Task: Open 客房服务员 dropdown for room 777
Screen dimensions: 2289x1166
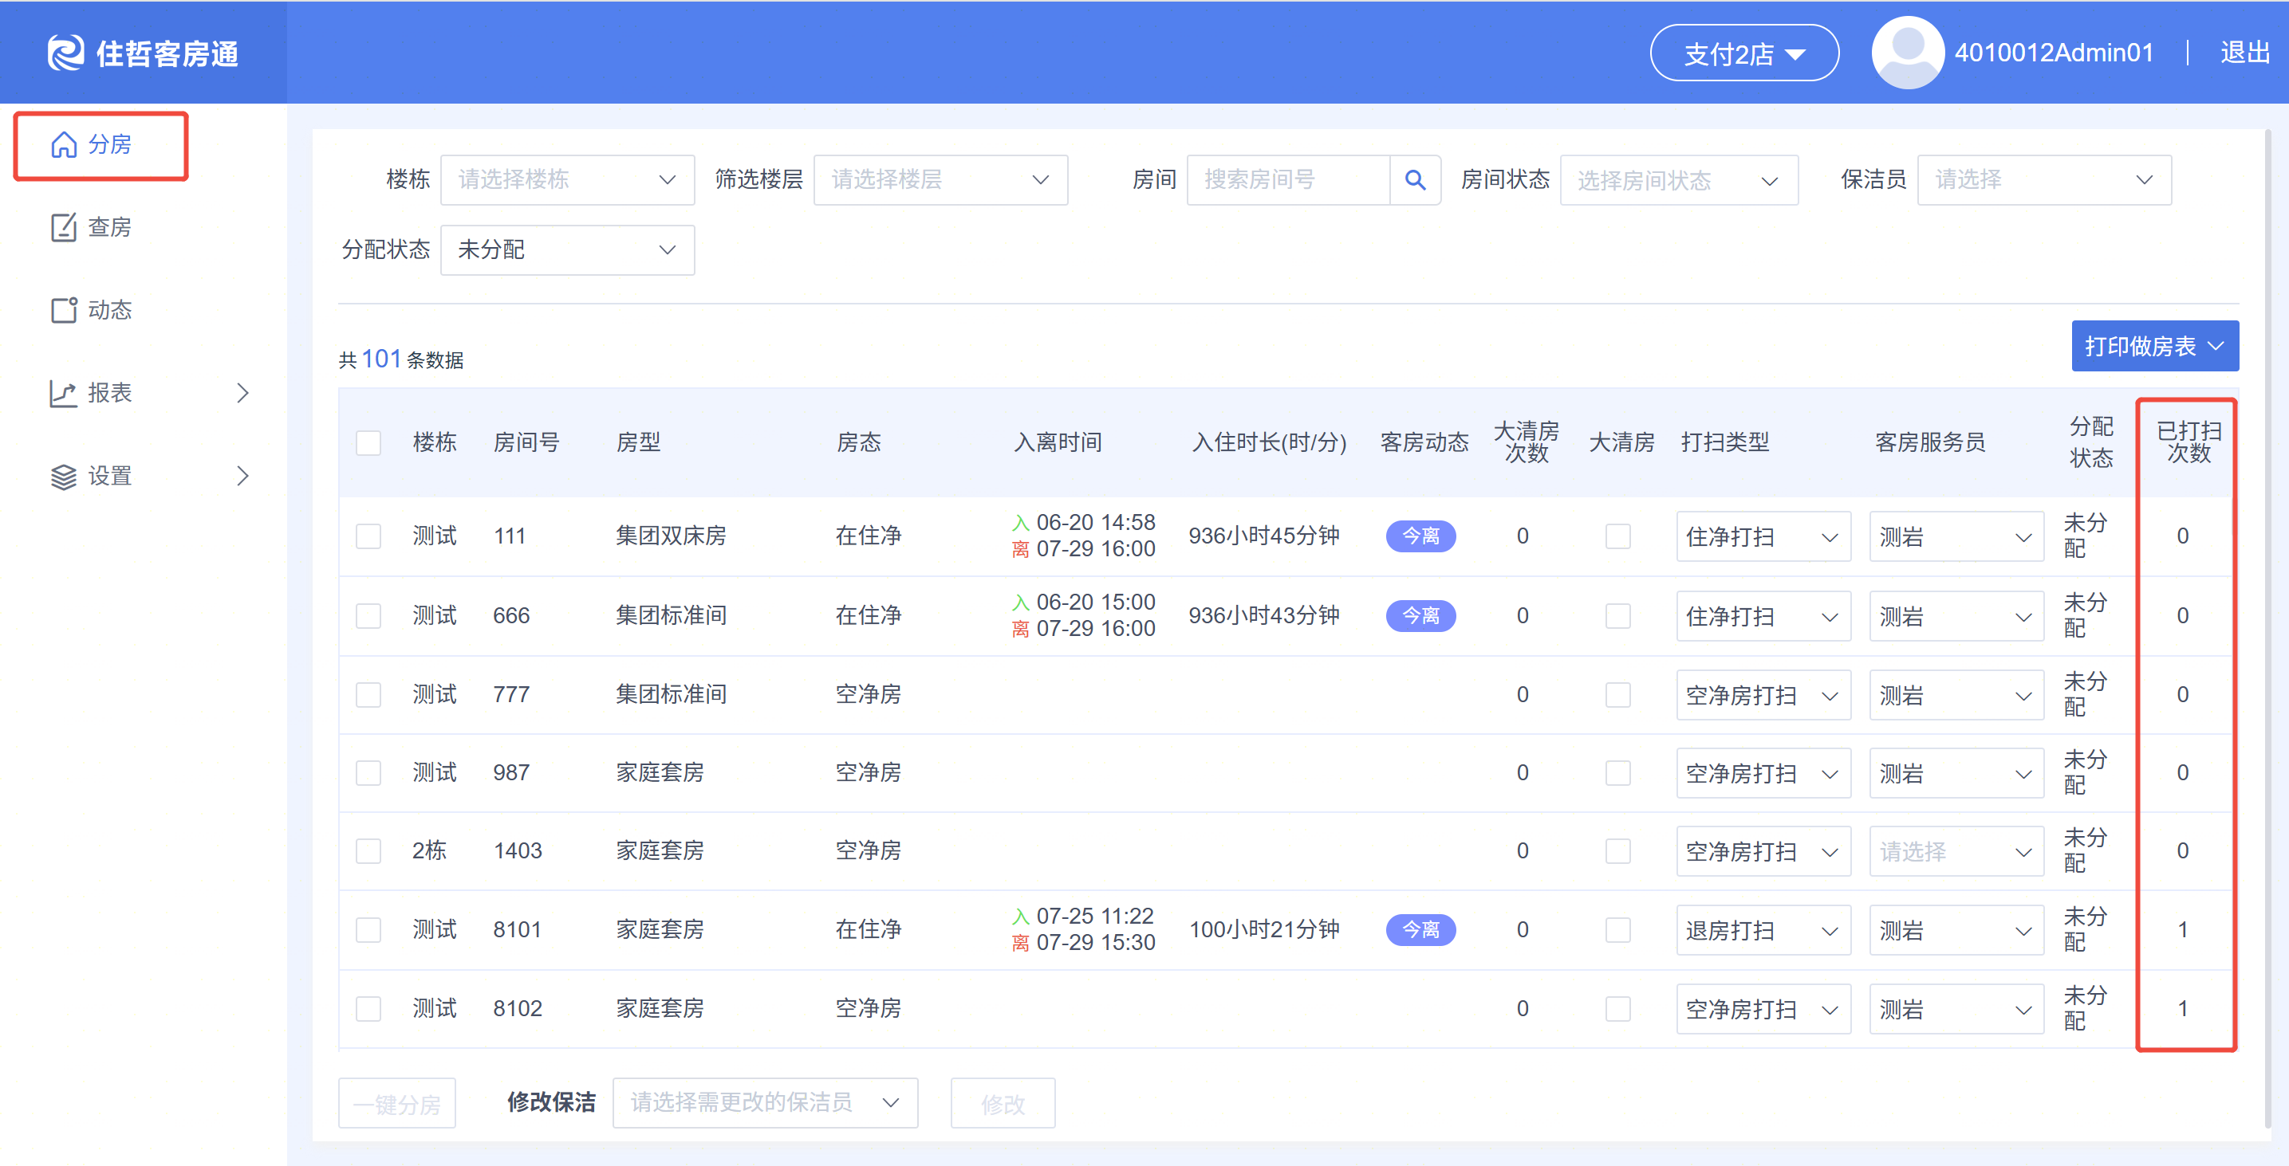Action: (1956, 694)
